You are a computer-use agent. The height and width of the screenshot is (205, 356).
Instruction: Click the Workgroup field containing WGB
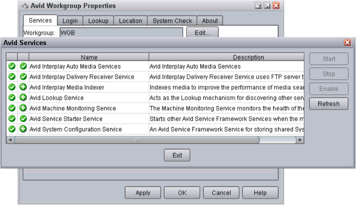121,33
